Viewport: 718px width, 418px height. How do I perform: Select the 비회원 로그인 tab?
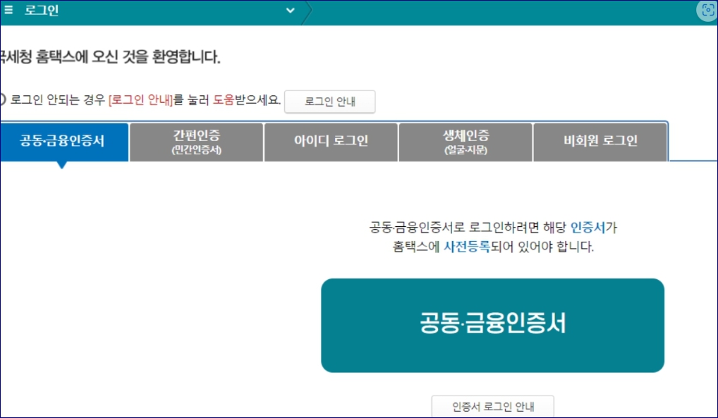(599, 141)
